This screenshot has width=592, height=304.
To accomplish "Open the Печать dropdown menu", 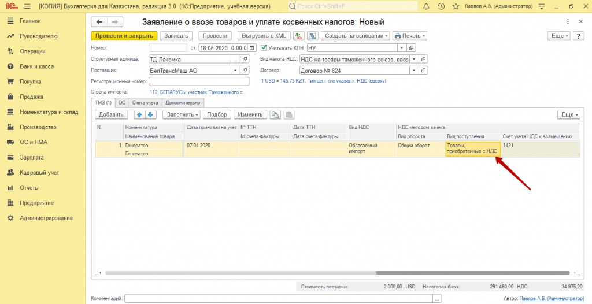I will pyautogui.click(x=410, y=36).
